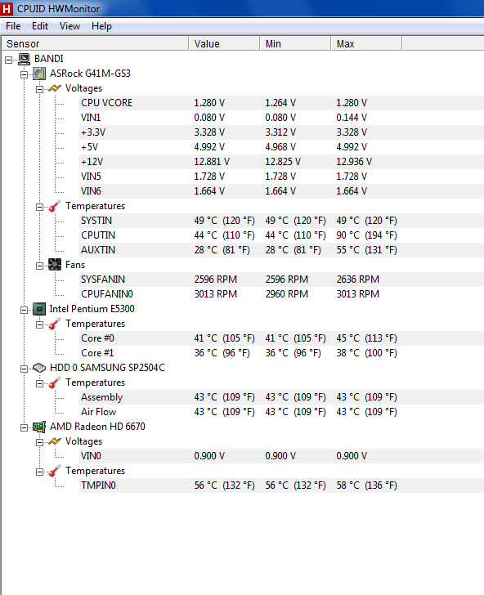
Task: Select the ASRock G41M-GS3 motherboard icon
Action: (39, 74)
